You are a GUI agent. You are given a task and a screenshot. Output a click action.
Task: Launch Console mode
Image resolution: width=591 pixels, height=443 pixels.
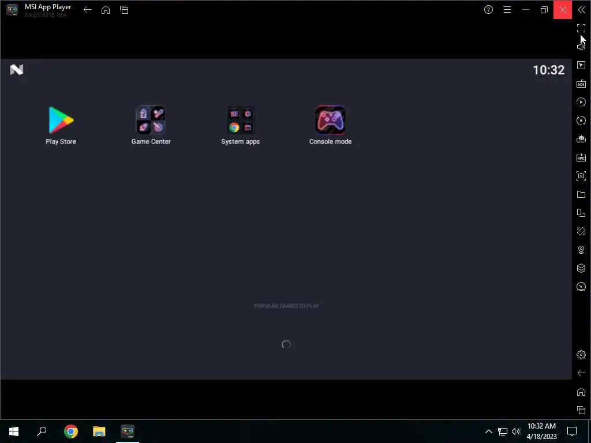click(330, 125)
